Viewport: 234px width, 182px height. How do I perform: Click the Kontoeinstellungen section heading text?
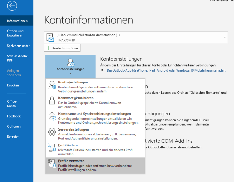121,59
